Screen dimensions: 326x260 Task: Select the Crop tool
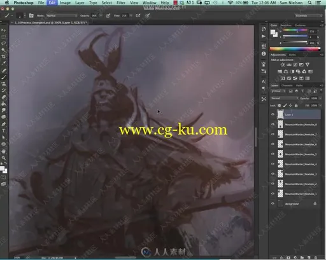click(4, 57)
